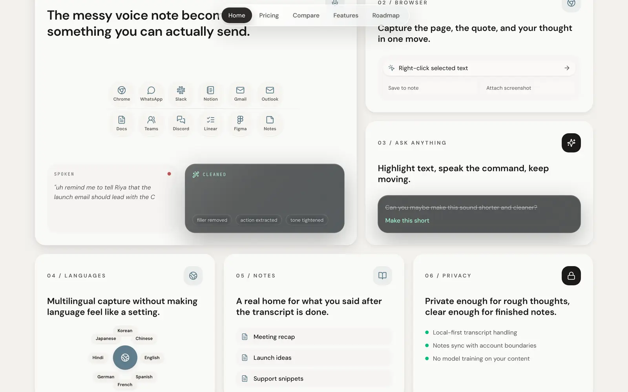
Task: Select the tone tightened tag
Action: click(307, 220)
